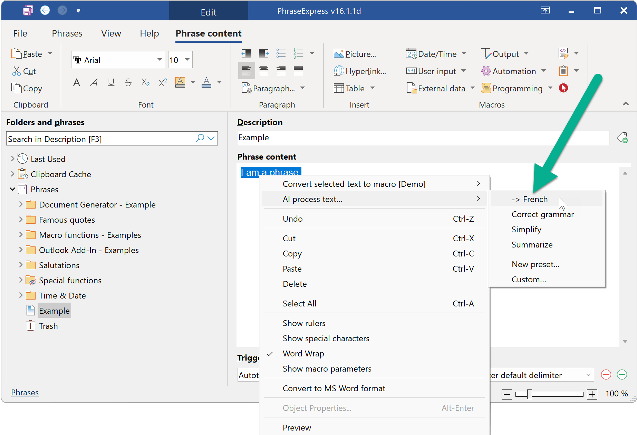Insert a bulleted list
The image size is (637, 435).
(x=281, y=53)
